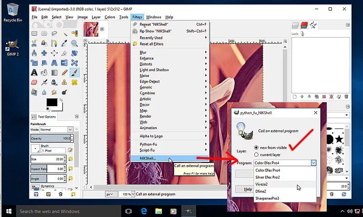
Task: Select the Pencil tool
Action: [65, 73]
